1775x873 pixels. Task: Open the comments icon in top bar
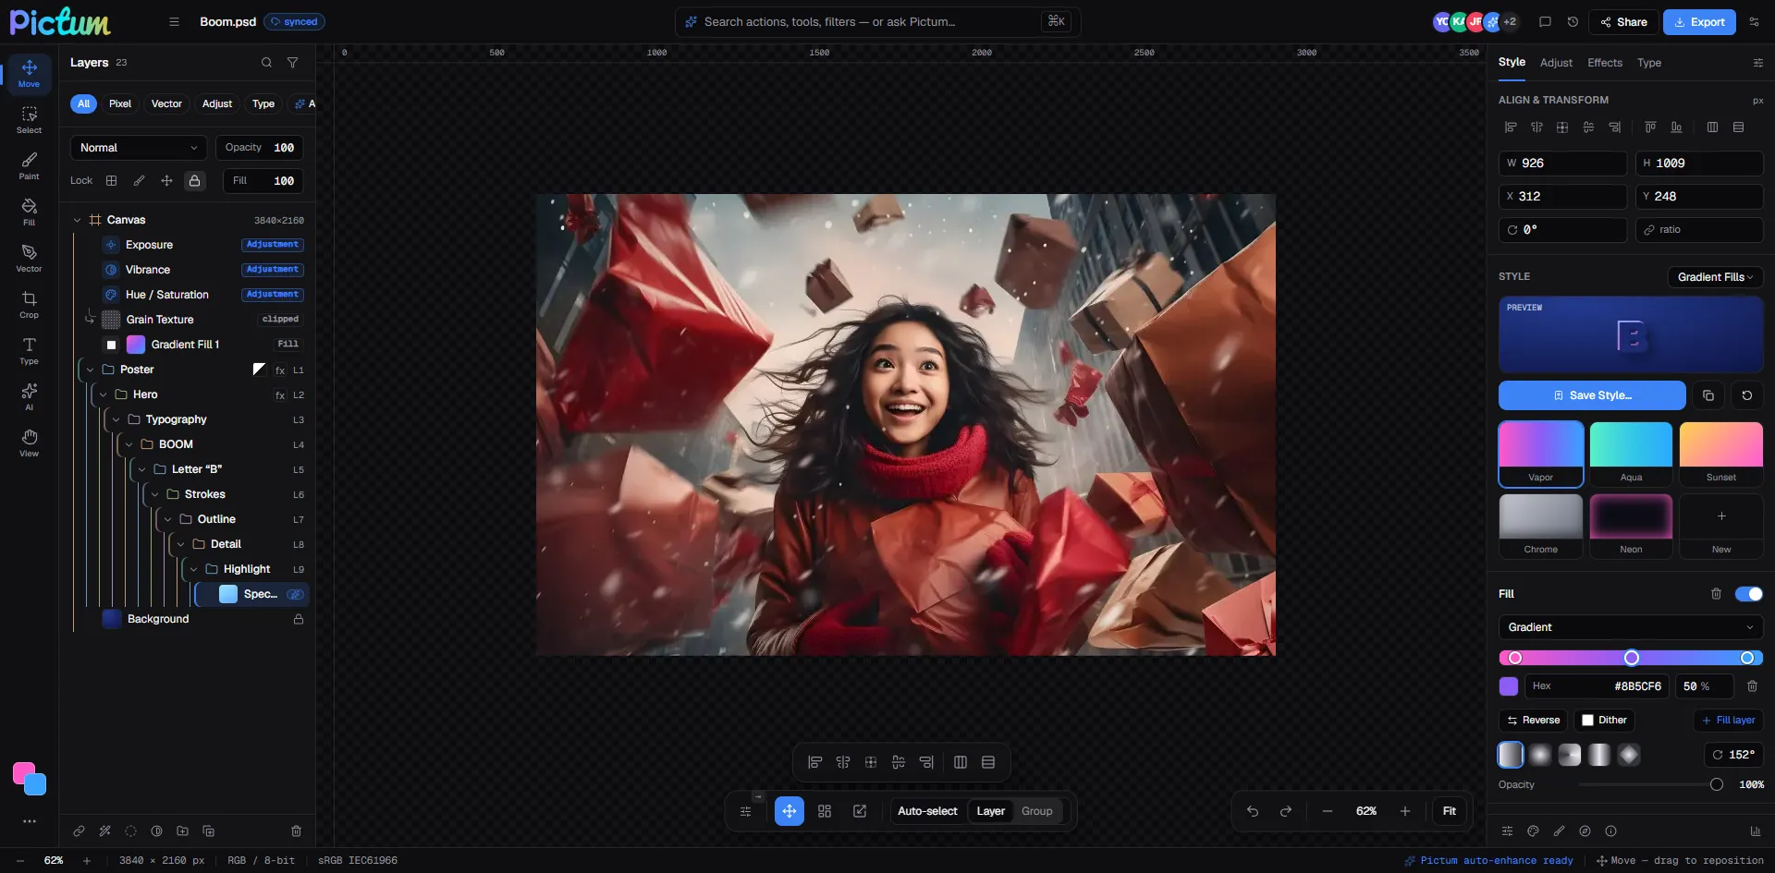(x=1545, y=22)
